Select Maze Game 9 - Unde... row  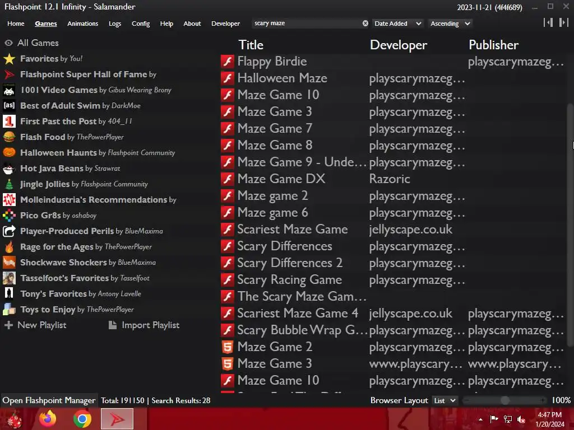click(392, 162)
